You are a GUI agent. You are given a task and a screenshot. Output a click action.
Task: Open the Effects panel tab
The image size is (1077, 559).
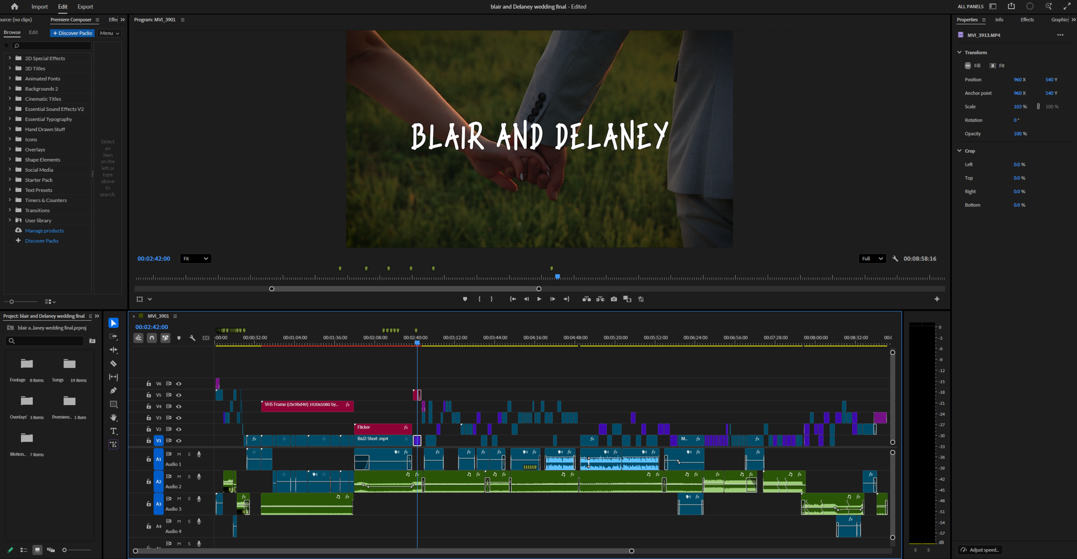(x=1027, y=20)
